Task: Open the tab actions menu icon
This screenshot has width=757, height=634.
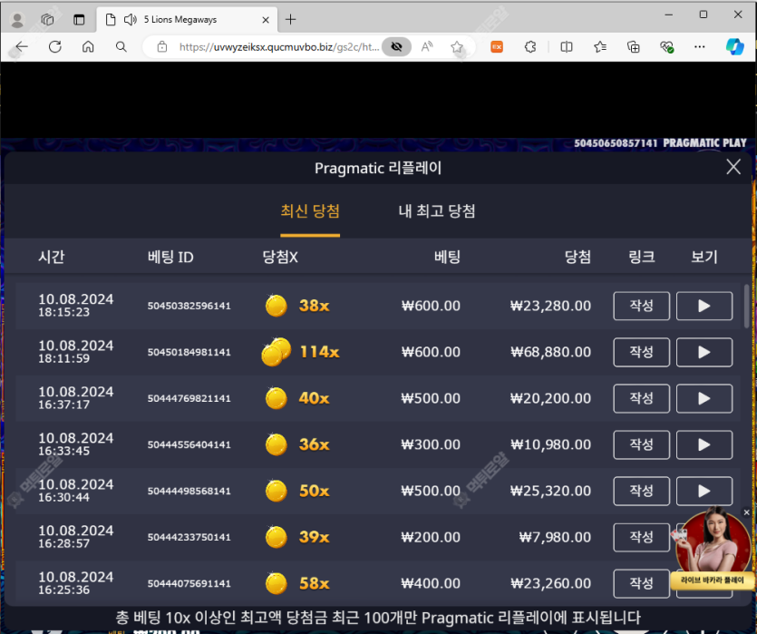Action: tap(79, 20)
